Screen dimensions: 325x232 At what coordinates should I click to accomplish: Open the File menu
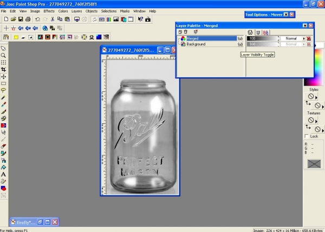[x=3, y=11]
